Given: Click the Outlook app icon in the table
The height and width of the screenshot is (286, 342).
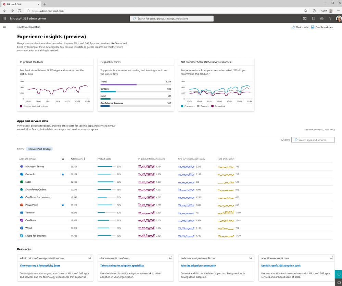Looking at the screenshot, I should (22, 174).
